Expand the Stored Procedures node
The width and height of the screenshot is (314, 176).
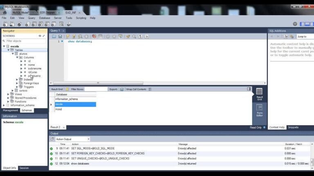pos(9,98)
